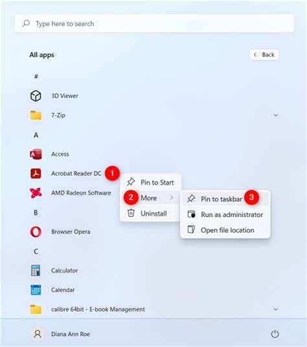Click the calibre 64bit folder icon
The height and width of the screenshot is (347, 307).
[36, 309]
